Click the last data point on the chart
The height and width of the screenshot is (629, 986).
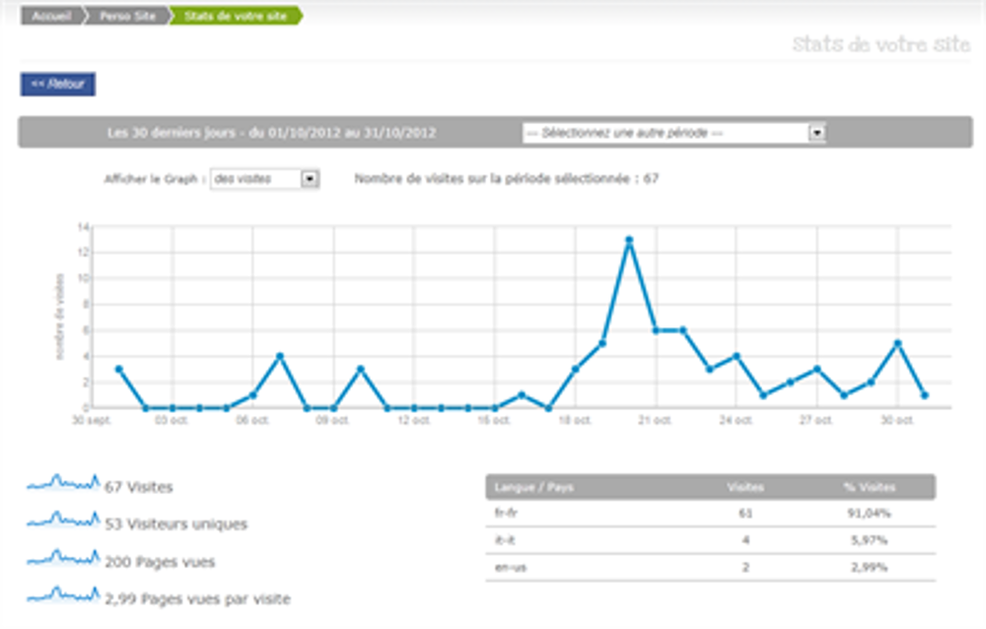pos(924,394)
